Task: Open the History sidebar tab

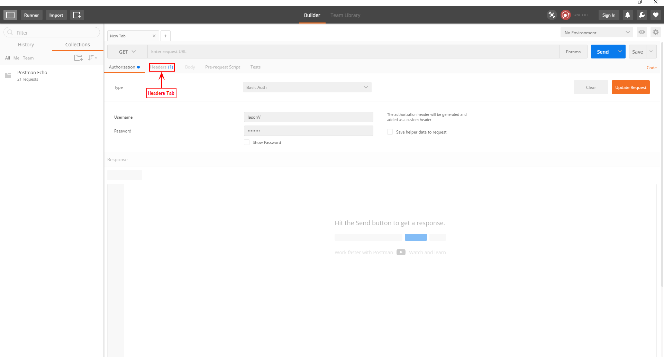Action: [26, 45]
